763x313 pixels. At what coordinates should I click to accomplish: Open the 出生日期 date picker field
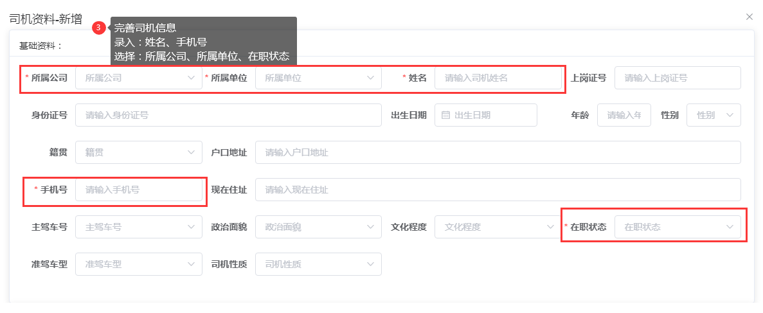pos(486,116)
